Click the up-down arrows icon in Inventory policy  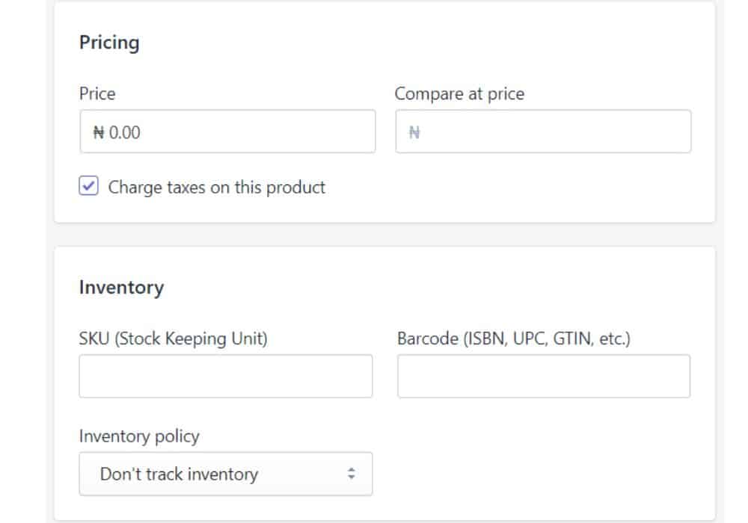coord(351,474)
